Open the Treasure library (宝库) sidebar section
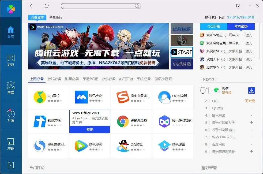263x174 pixels. [x=11, y=88]
